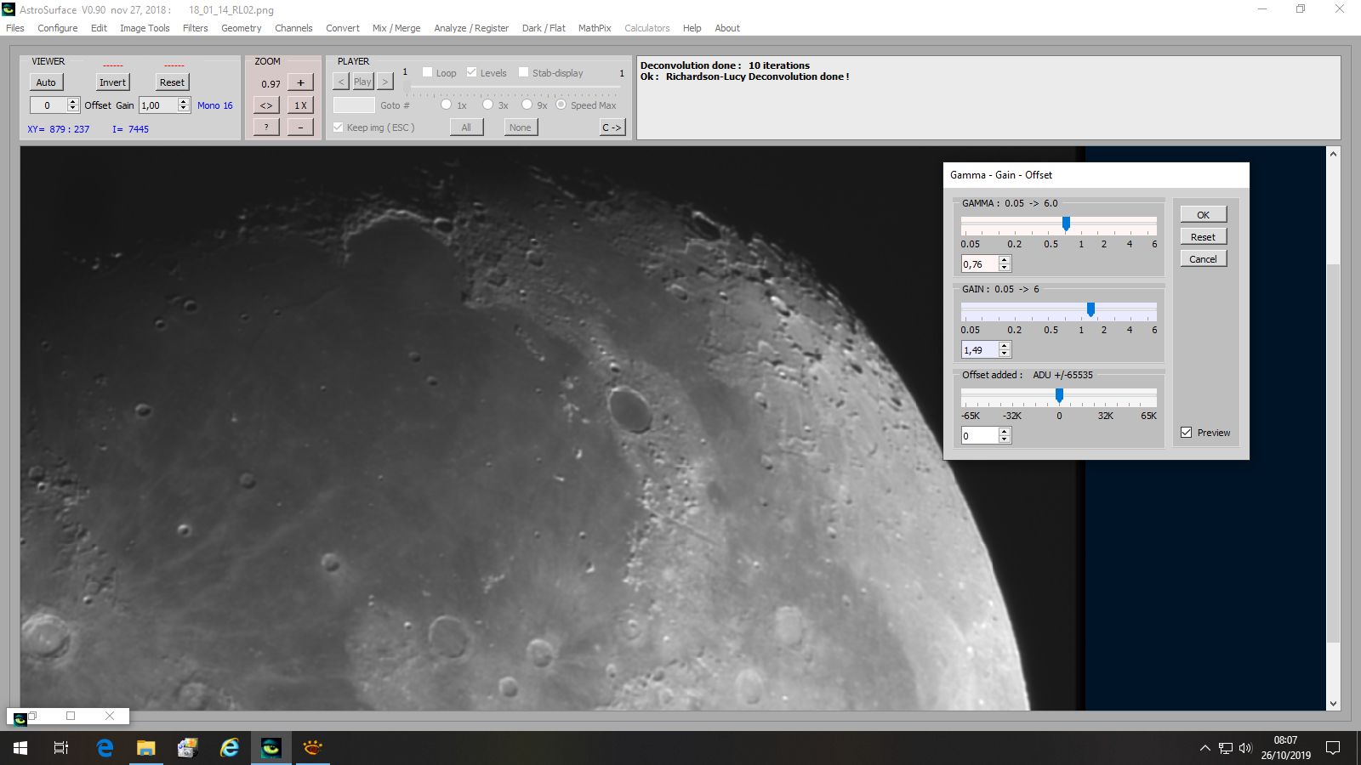This screenshot has width=1361, height=765.
Task: Enable the Loop checkbox
Action: coord(428,72)
